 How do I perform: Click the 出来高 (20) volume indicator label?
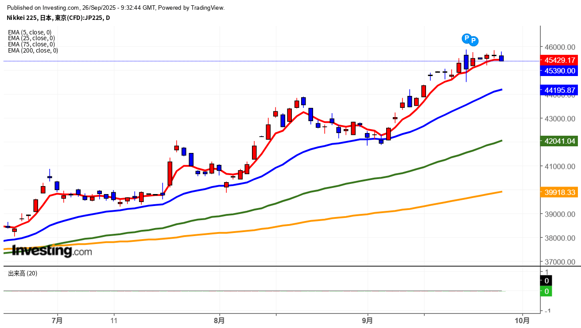pos(23,273)
